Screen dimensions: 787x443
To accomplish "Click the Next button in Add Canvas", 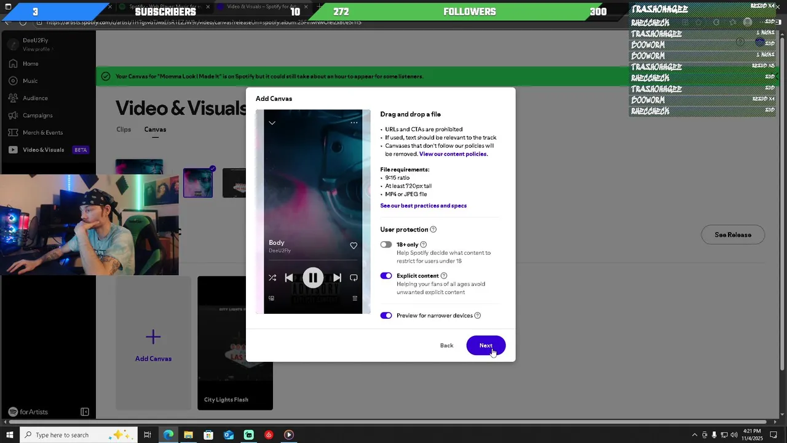I will [x=486, y=345].
